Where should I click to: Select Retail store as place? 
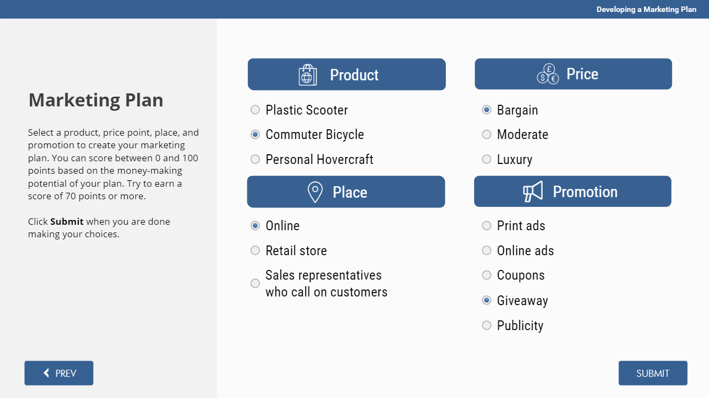255,251
